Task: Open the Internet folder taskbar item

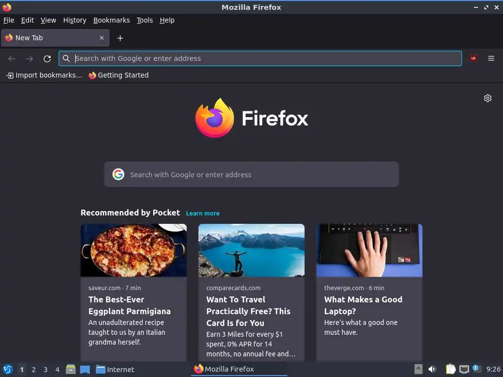Action: click(x=115, y=370)
